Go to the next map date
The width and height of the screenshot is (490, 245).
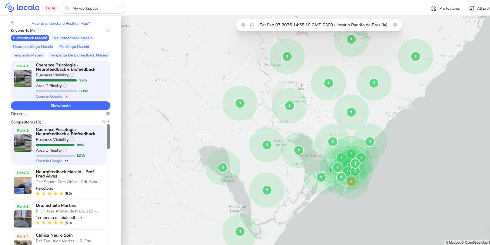coord(395,25)
